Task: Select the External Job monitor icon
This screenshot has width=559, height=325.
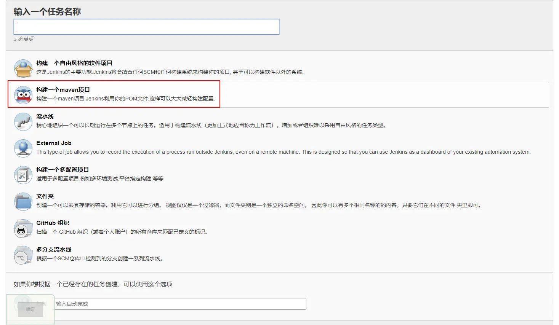Action: tap(23, 148)
